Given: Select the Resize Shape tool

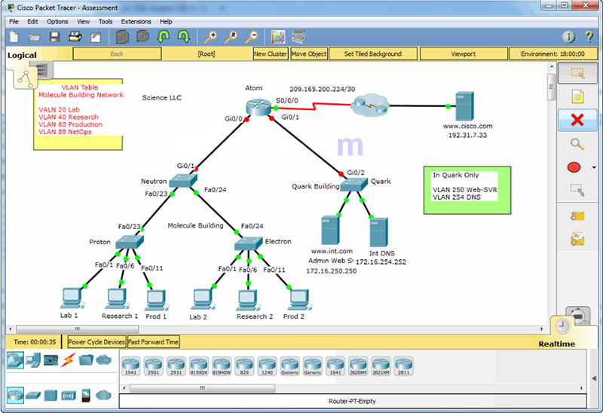Looking at the screenshot, I should (x=577, y=190).
